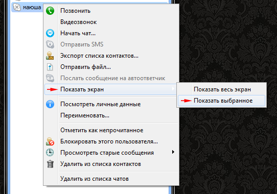Viewport: 277px width, 194px height.
Task: Choose Блокировать этого пользователя...
Action: click(111, 141)
